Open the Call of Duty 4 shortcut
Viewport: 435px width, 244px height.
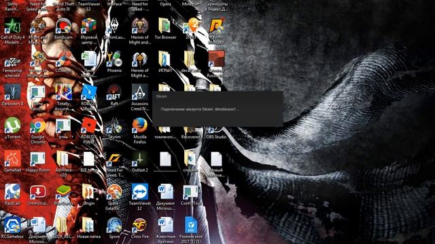coord(12,26)
